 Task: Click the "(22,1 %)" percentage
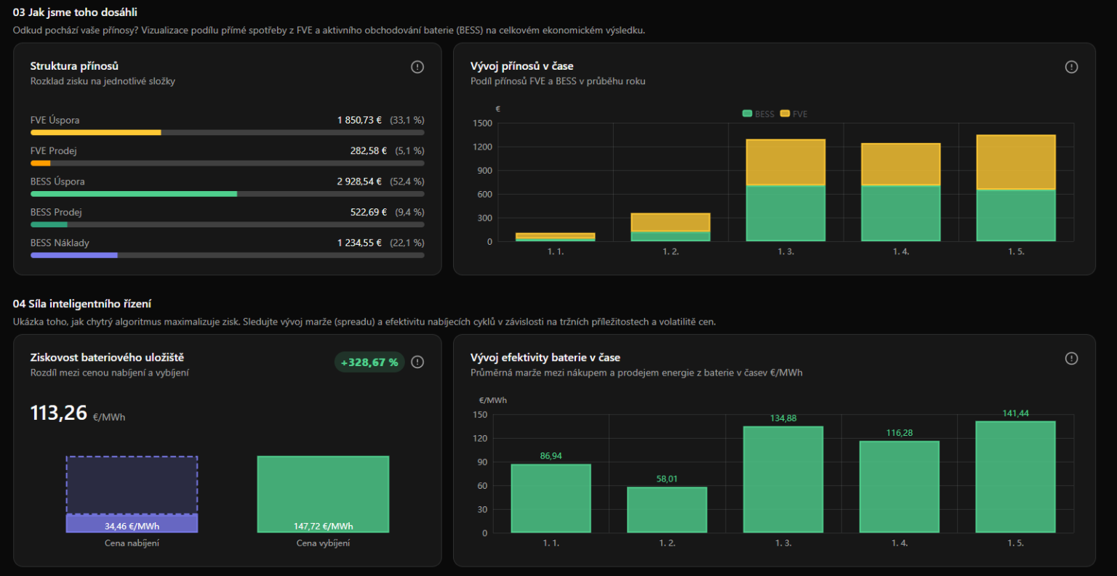(407, 243)
